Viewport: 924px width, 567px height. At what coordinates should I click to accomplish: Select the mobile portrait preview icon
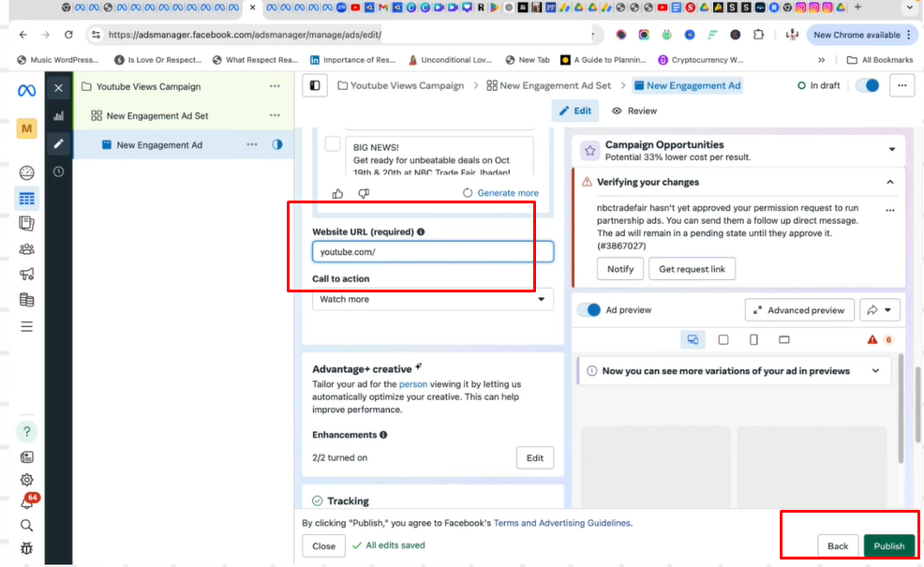point(753,339)
